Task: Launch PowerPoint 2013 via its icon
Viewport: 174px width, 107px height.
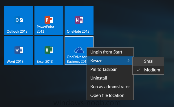Action: (x=49, y=20)
